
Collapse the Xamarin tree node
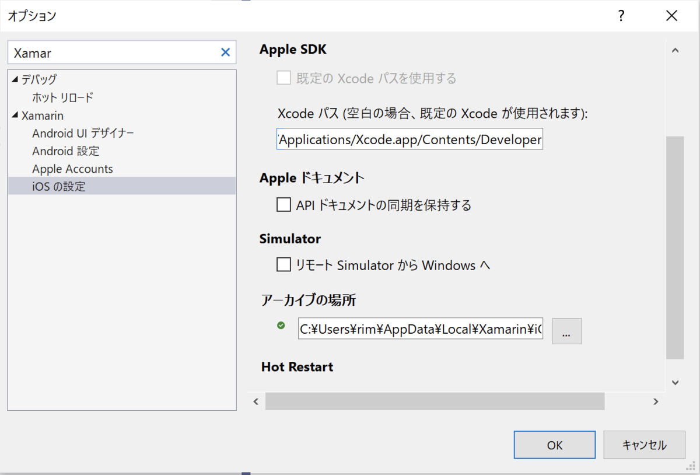click(x=14, y=115)
